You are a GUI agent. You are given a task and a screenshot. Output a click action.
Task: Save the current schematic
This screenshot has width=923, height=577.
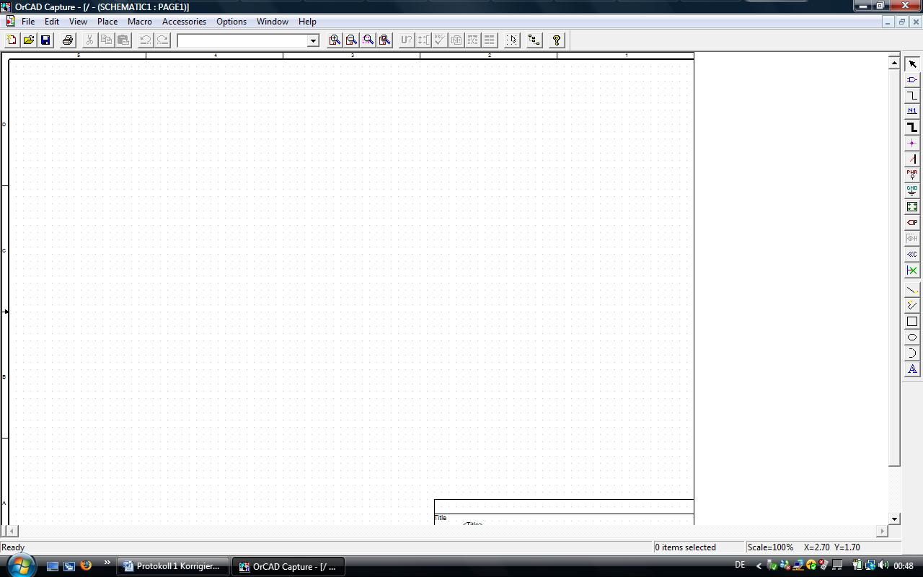coord(45,40)
